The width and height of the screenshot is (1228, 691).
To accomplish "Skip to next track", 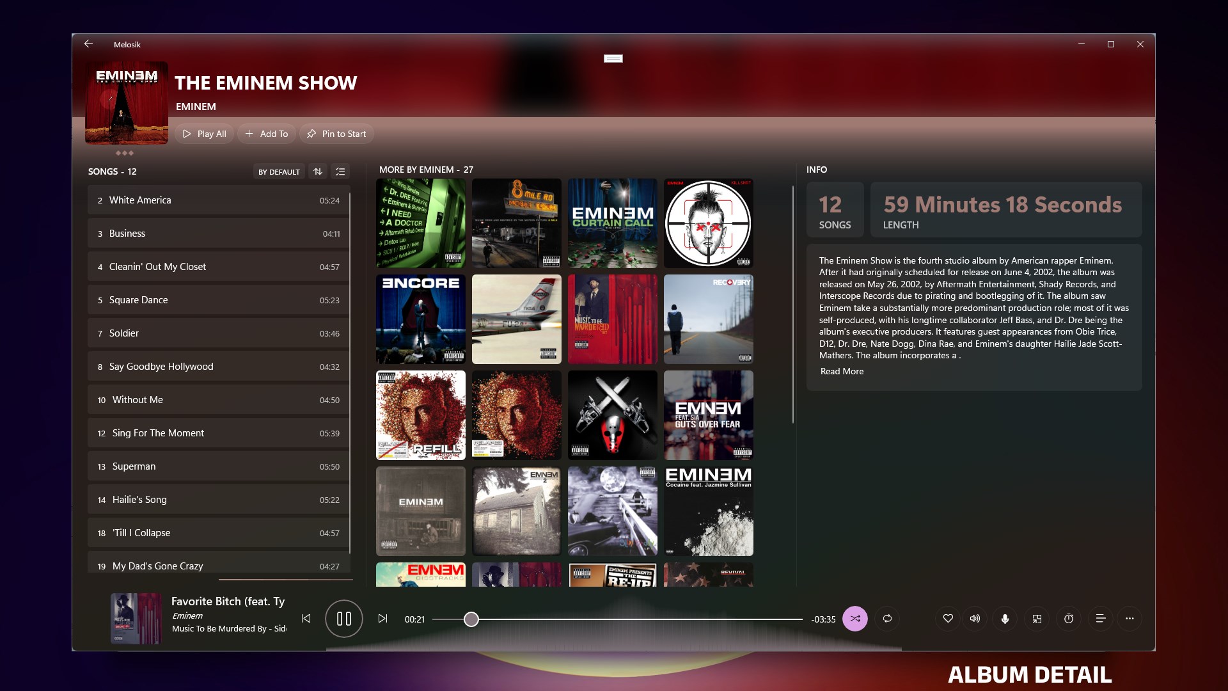I will point(382,618).
